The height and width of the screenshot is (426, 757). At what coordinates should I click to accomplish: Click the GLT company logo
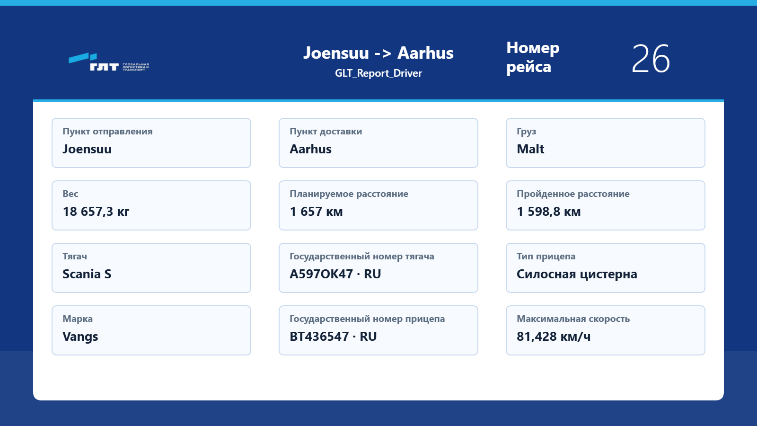(x=109, y=62)
